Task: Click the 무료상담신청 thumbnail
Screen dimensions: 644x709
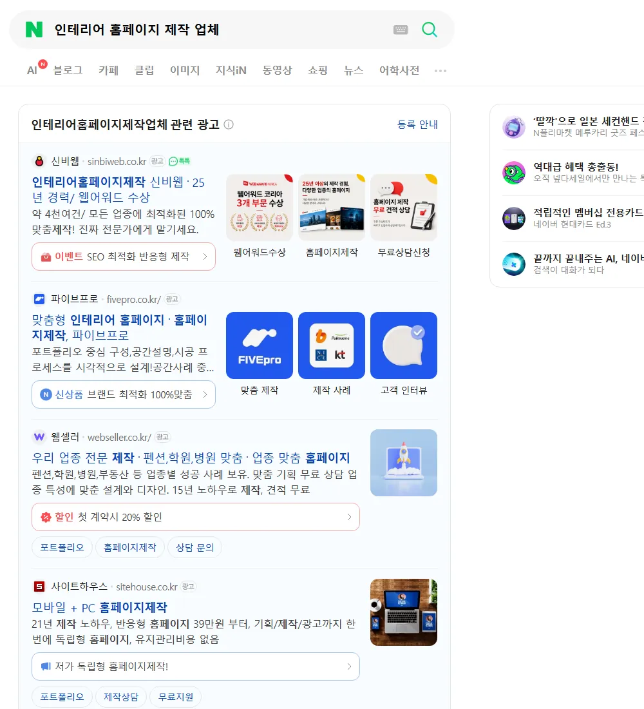Action: pos(404,207)
